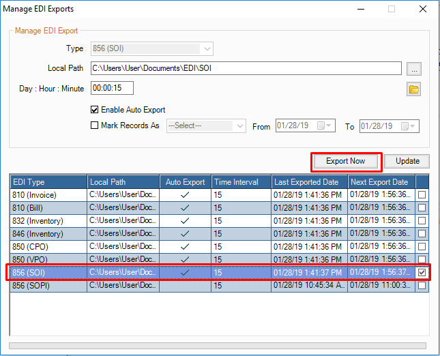Click the horizontal scrollbar at the bottom

click(217, 346)
